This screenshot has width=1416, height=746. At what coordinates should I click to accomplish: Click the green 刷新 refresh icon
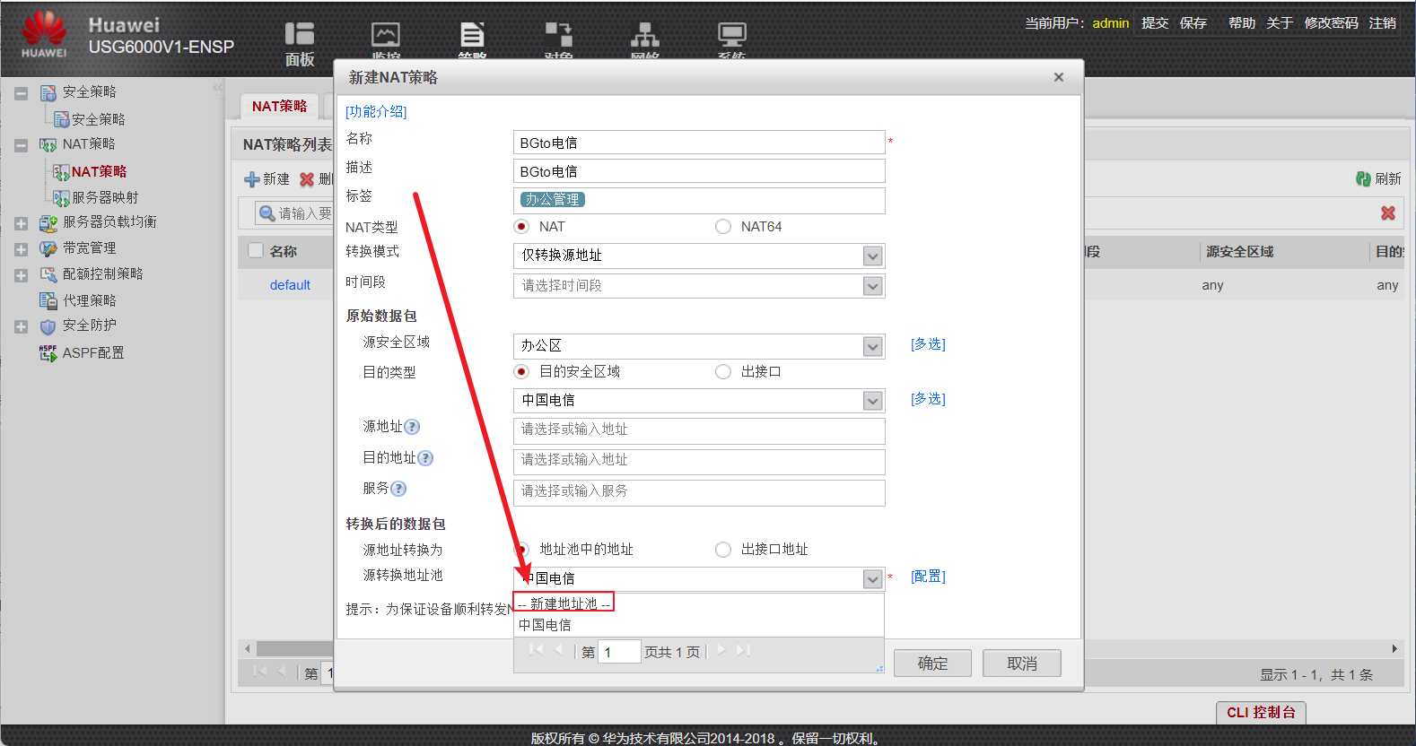click(x=1363, y=179)
